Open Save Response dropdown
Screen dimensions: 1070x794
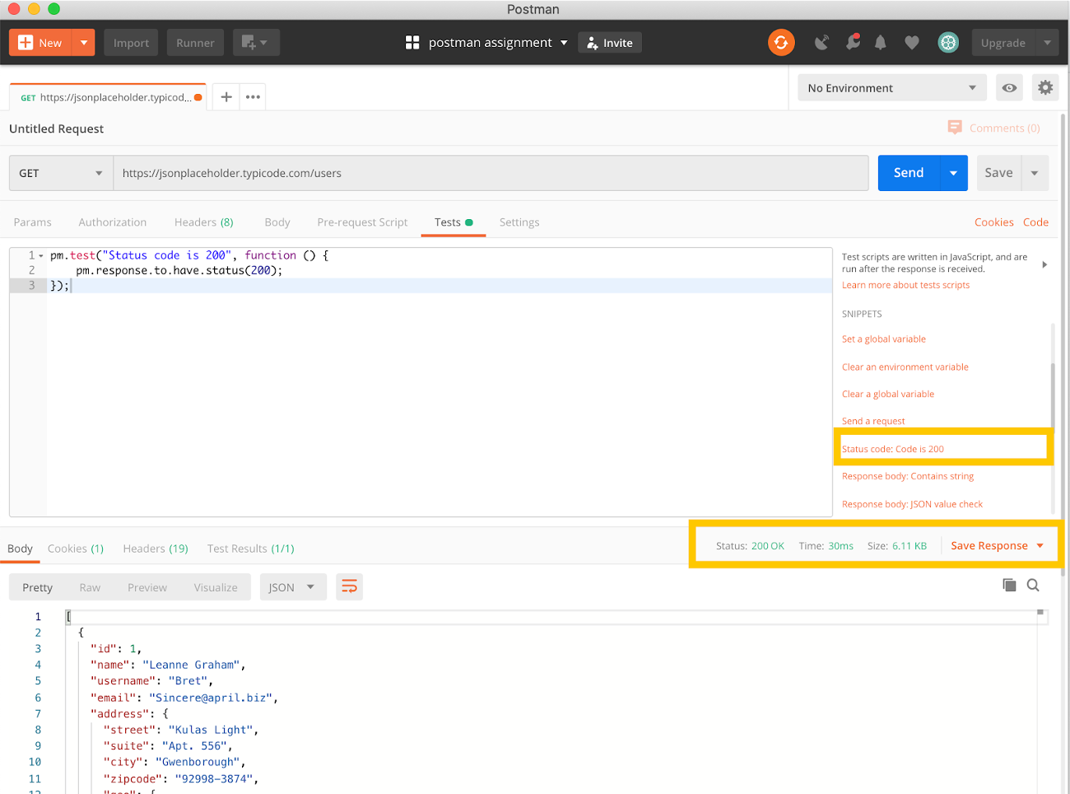point(998,546)
